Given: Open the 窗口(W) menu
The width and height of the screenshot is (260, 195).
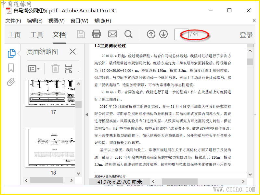Looking at the screenshot, I should point(79,21).
